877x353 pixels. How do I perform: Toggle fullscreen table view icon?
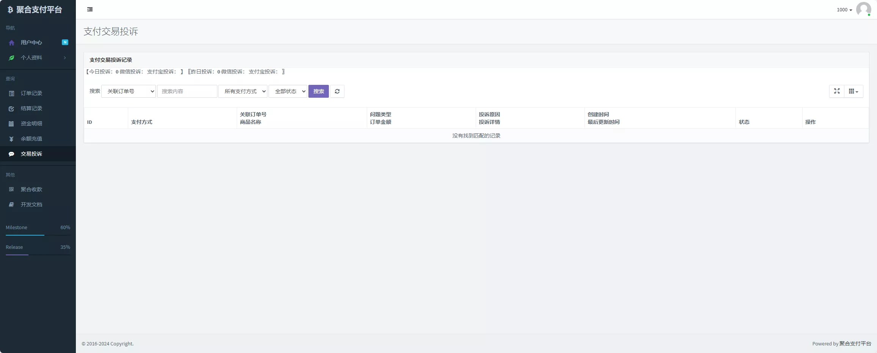click(x=837, y=91)
